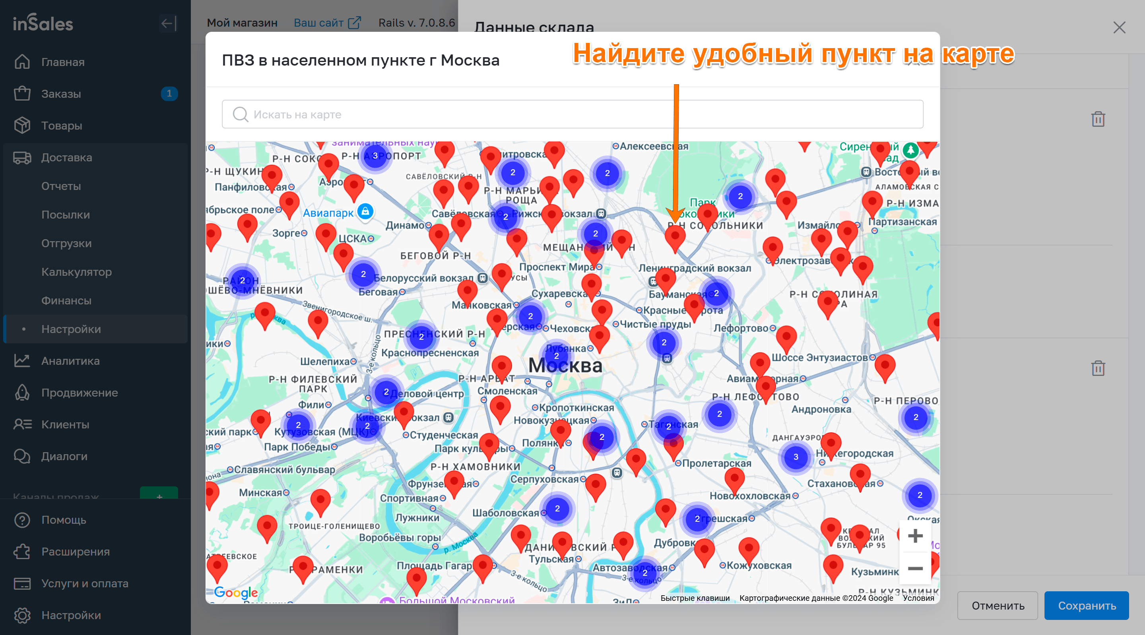1145x635 pixels.
Task: Close the Данные склада panel
Action: pyautogui.click(x=1119, y=27)
